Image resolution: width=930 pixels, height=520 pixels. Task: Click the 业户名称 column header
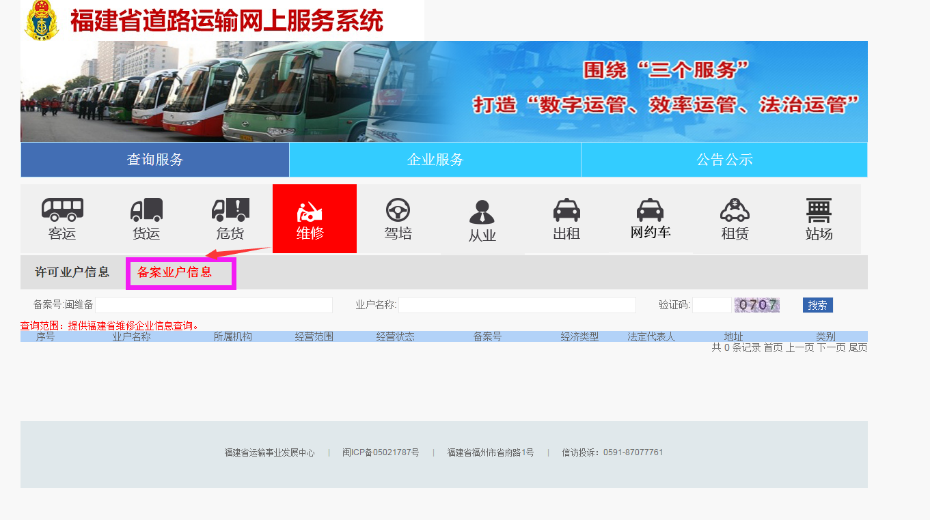(132, 336)
